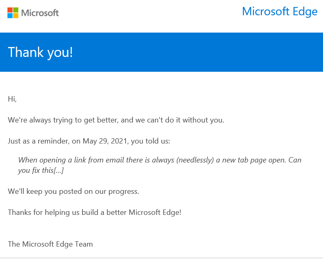The height and width of the screenshot is (259, 323).
Task: Click the 'you fix this[...]' truncated text
Action: 41,171
